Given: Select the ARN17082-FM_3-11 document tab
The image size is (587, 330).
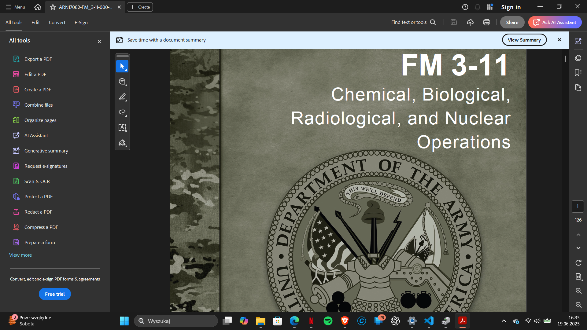Looking at the screenshot, I should [85, 7].
